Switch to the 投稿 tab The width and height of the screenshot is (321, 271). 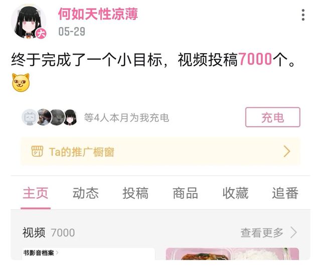tap(135, 193)
